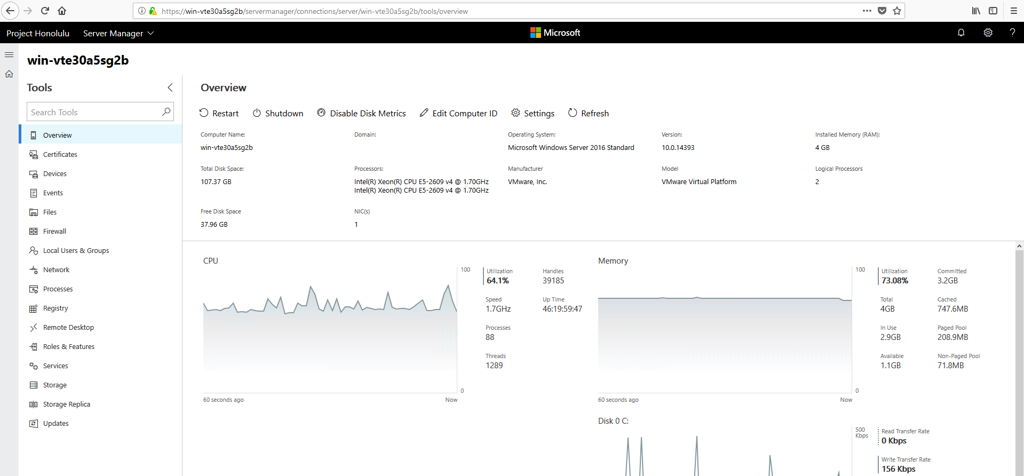Click the CPU utilization chart

[330, 330]
